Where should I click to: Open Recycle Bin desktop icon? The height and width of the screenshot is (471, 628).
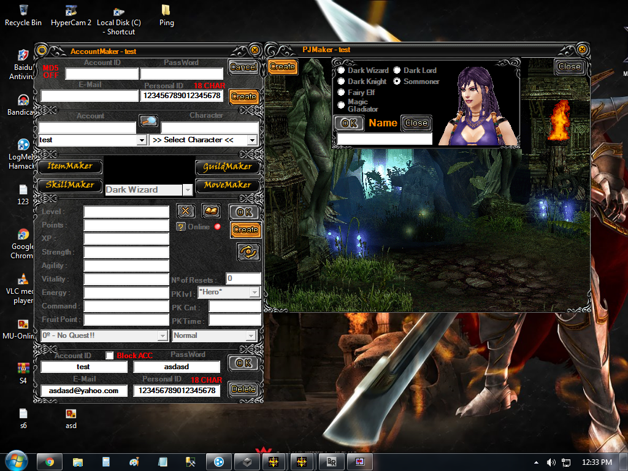23,15
